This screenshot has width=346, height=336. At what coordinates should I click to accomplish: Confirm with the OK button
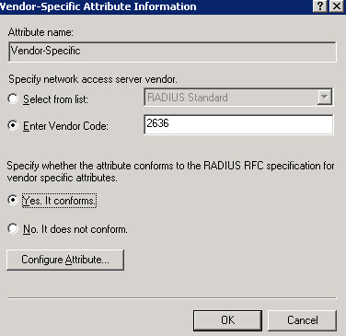(227, 320)
